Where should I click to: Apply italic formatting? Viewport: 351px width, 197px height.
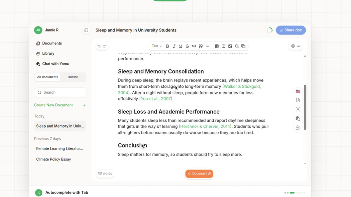pos(174,46)
